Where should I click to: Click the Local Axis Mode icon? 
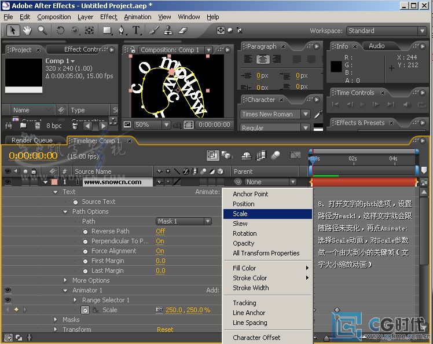coord(221,30)
